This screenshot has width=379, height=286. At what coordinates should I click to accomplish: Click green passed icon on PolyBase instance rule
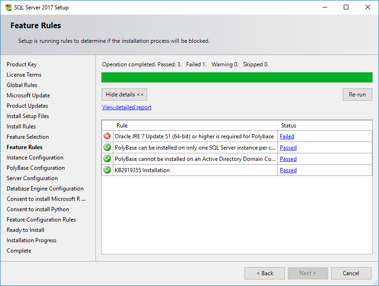[x=107, y=147]
